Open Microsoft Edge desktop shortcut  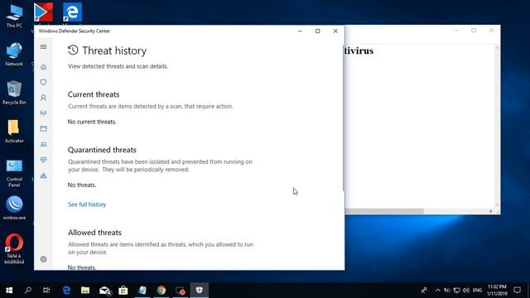[72, 12]
